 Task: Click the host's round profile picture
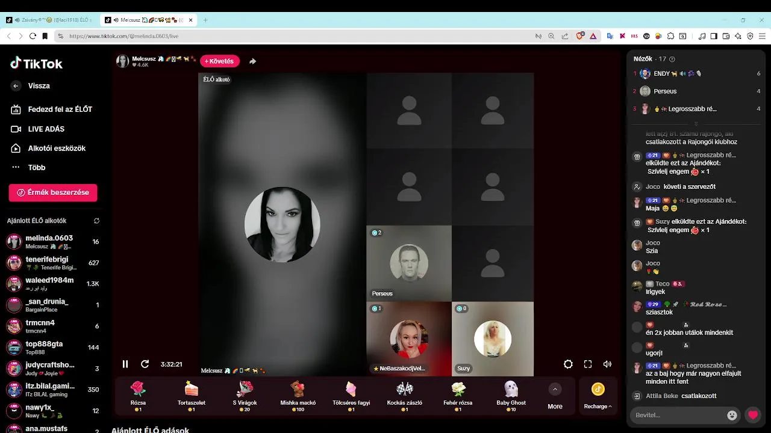coord(282,225)
